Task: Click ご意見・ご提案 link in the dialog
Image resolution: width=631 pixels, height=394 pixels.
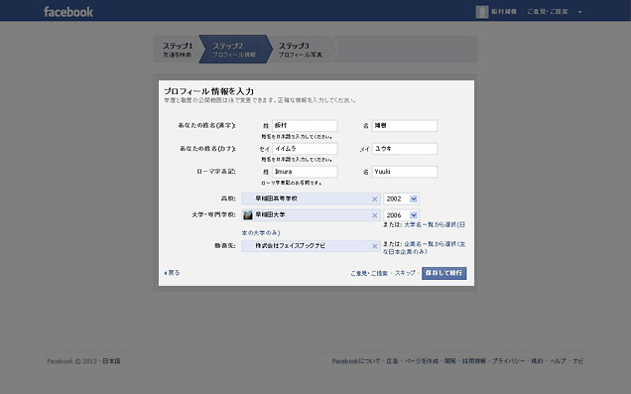Action: (x=369, y=273)
